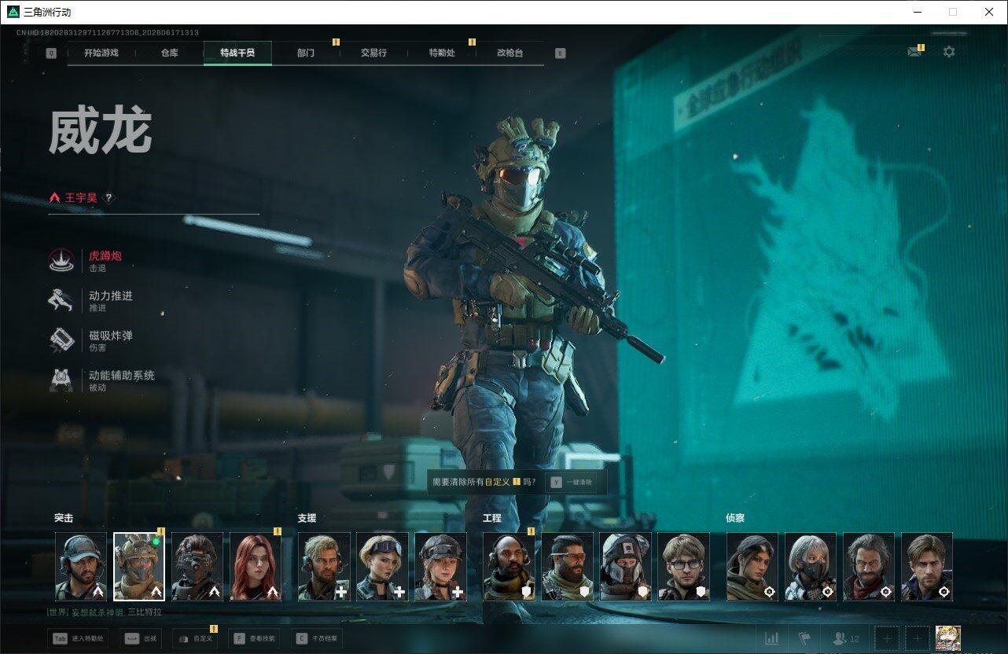Open the settings gear icon

tap(949, 52)
